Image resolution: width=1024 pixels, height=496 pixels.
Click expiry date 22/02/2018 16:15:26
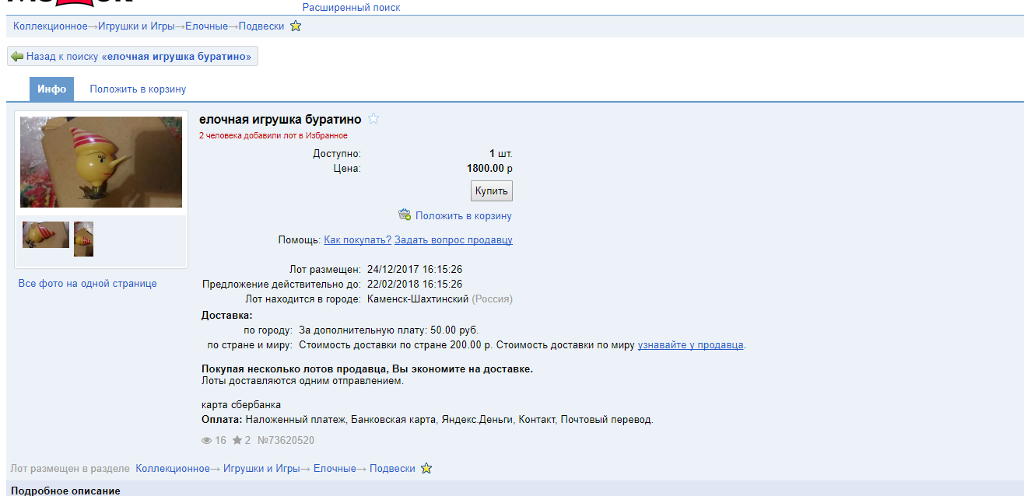[415, 284]
